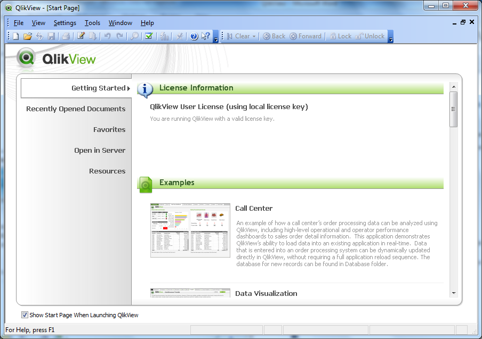The image size is (482, 339).
Task: Click the Lock selections button
Action: click(341, 36)
